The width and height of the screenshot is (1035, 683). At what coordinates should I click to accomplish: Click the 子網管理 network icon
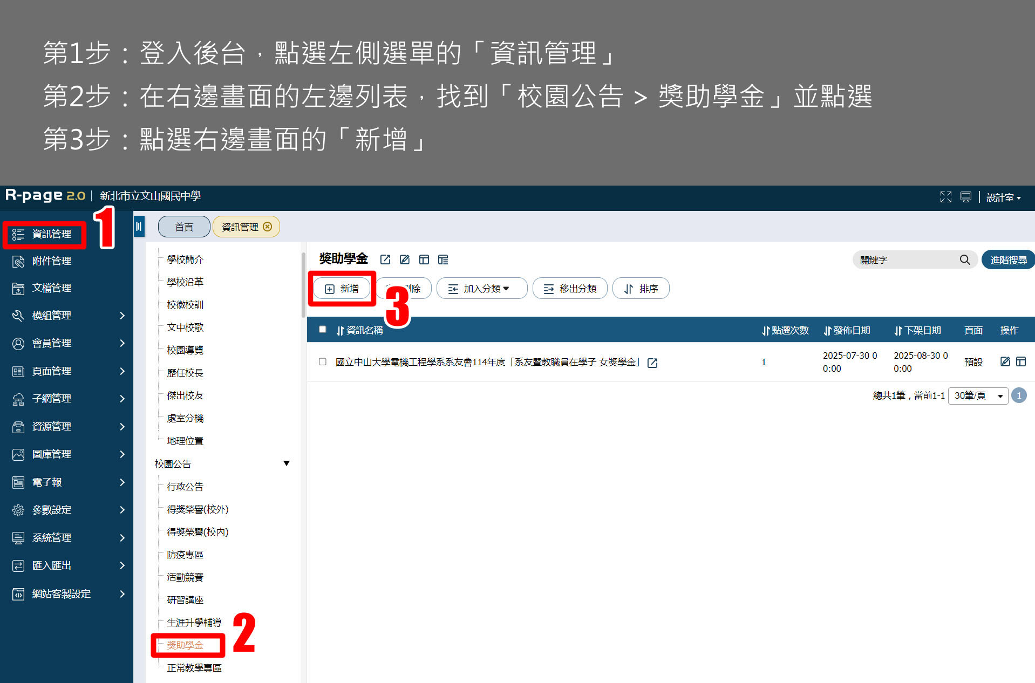[18, 399]
